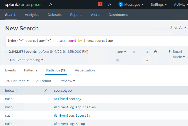Viewport: 188px width, 126px height.
Task: Open the Reports nav tab
Action: pyautogui.click(x=76, y=15)
